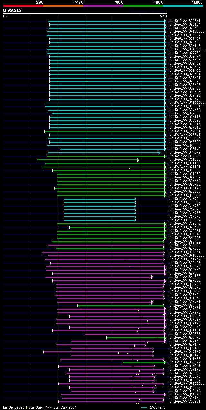Image resolution: width=206 pixels, height=410 pixels.
Task: Click the label UniRef100_B9SM51
Action: pos(185,306)
